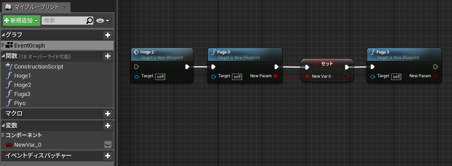Expand the コンポーネント category
This screenshot has width=452, height=166.
tap(3, 135)
